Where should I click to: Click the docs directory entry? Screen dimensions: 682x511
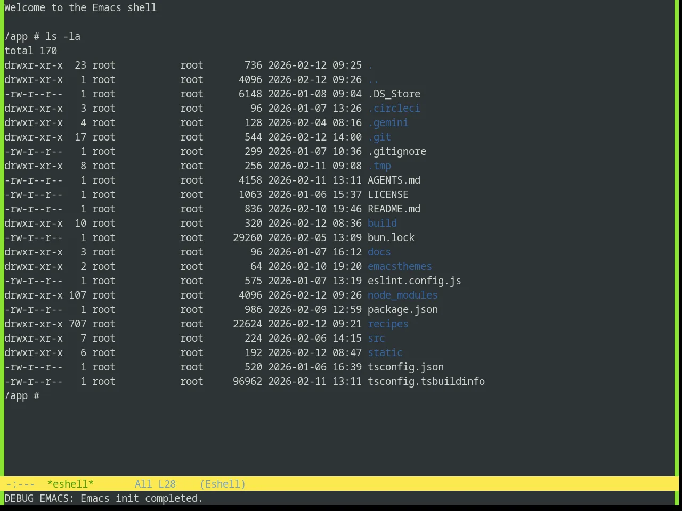pyautogui.click(x=379, y=252)
